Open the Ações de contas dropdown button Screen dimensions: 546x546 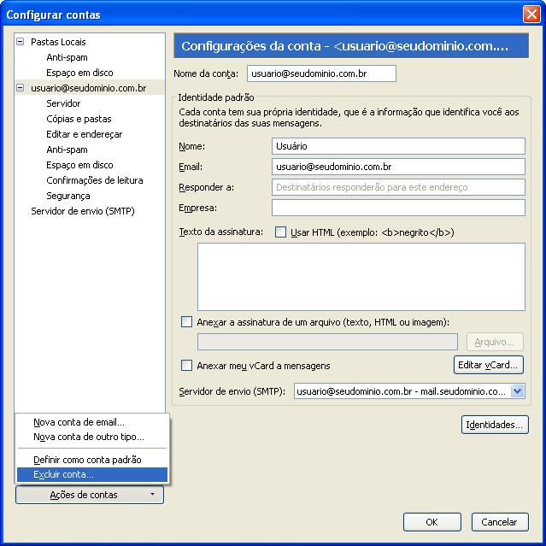pos(89,495)
